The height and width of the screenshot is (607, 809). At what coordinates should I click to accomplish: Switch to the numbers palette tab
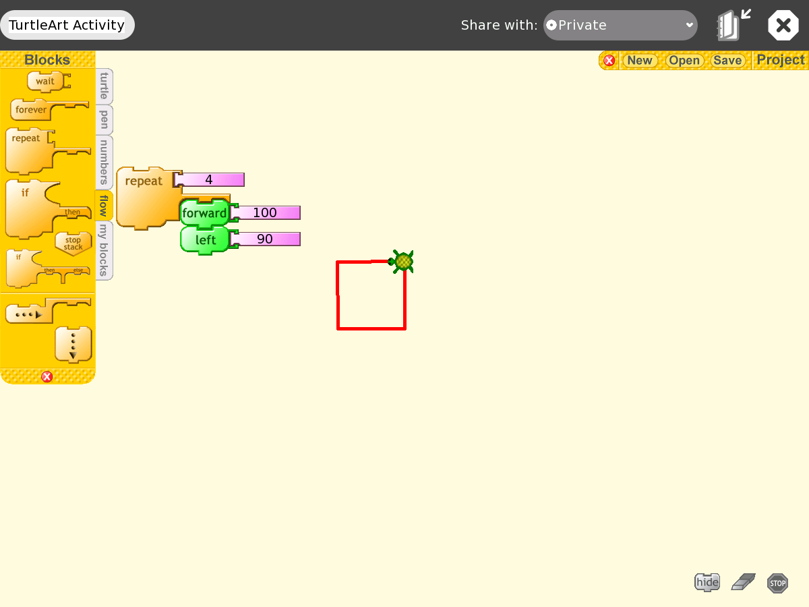pyautogui.click(x=104, y=162)
